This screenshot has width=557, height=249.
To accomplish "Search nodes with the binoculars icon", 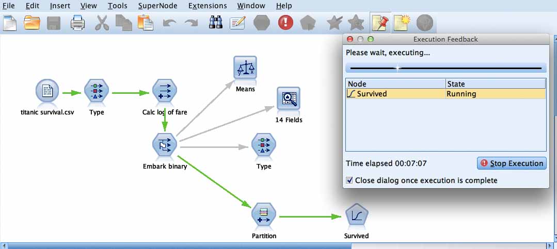I will point(215,23).
